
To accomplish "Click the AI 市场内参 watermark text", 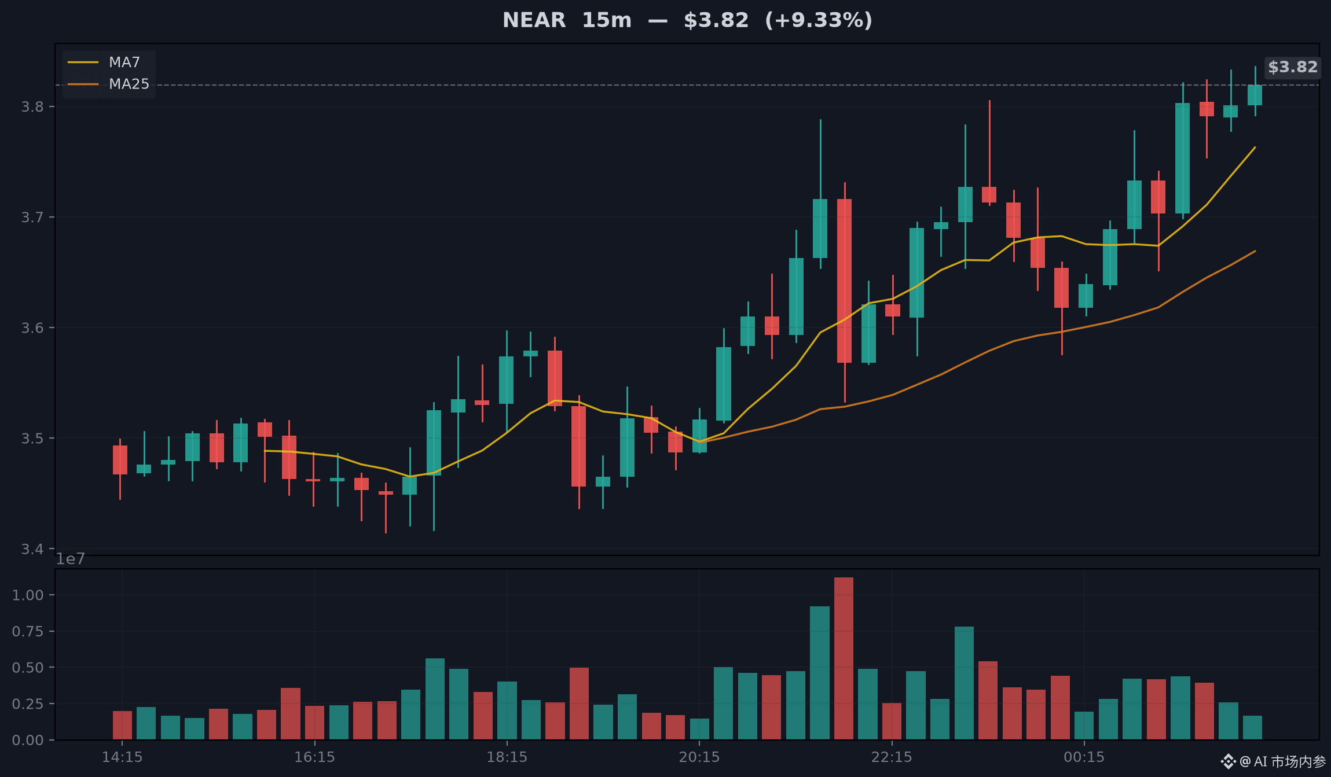I will point(1290,761).
